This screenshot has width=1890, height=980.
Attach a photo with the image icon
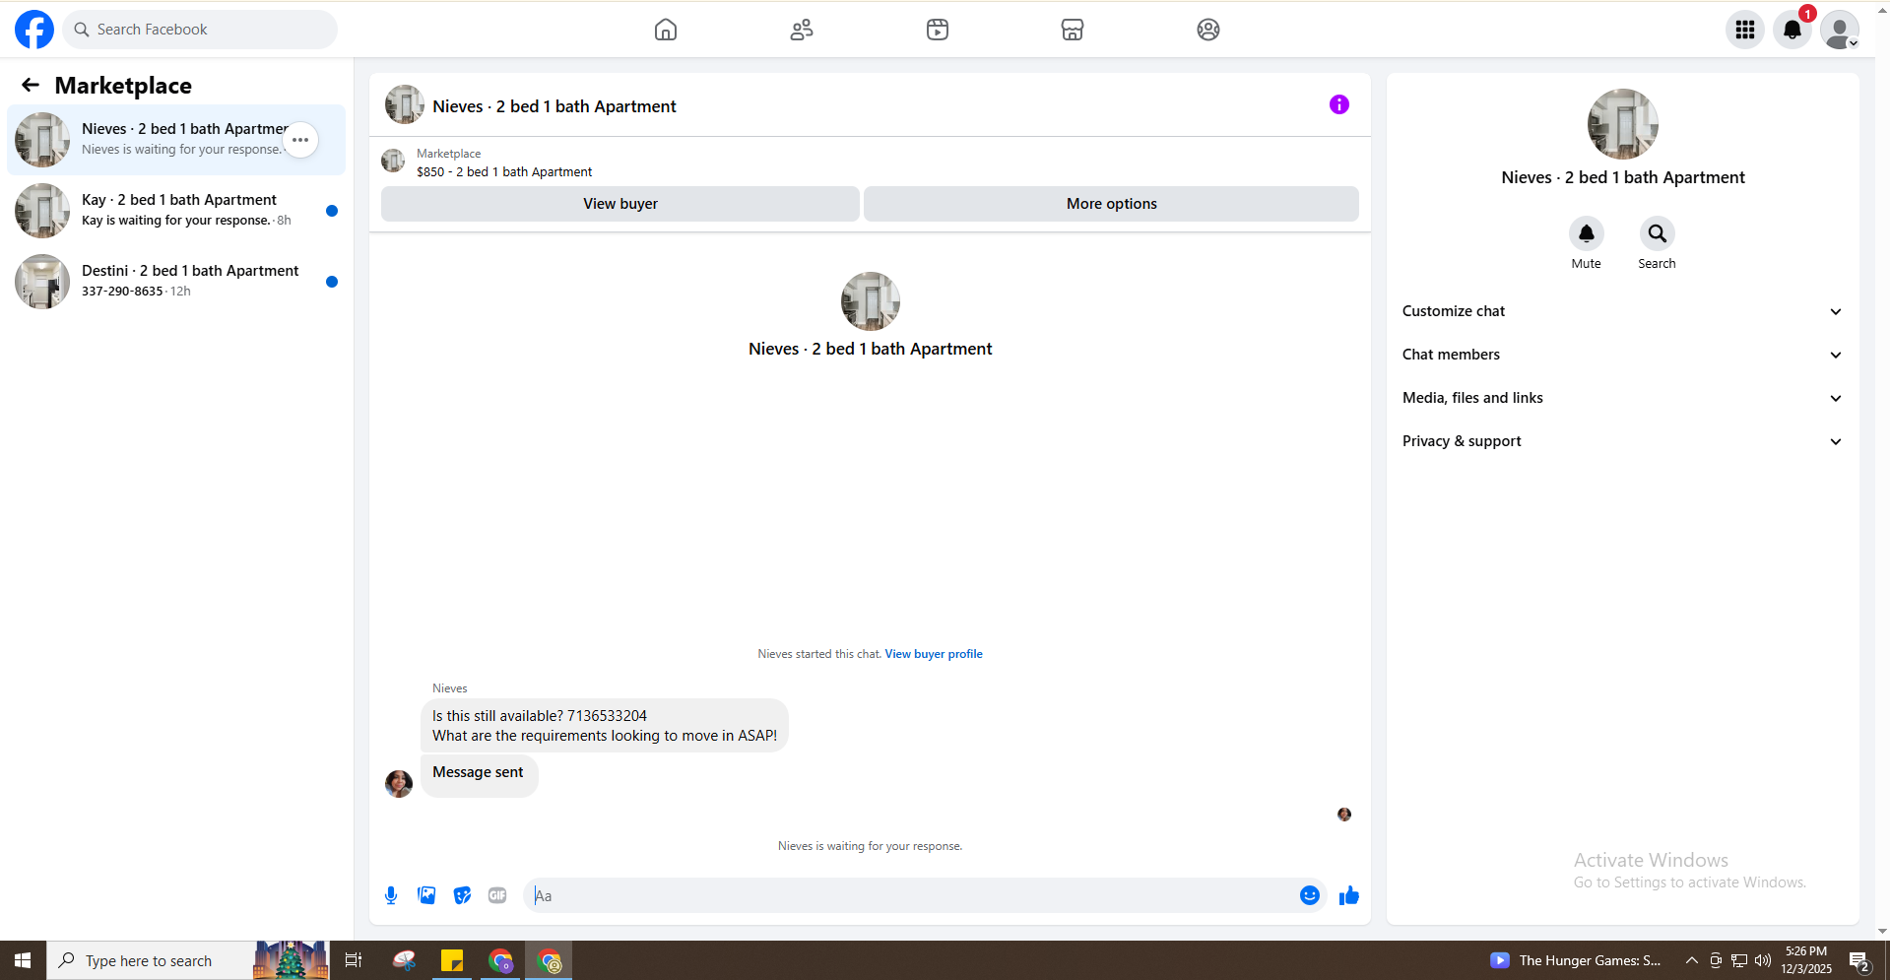(x=426, y=895)
